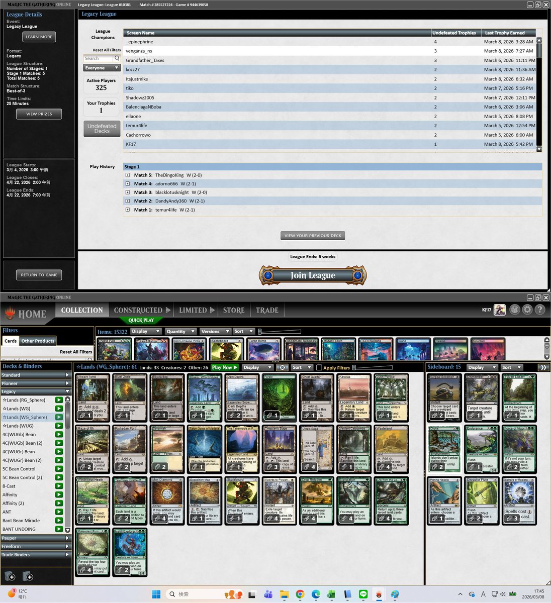The height and width of the screenshot is (603, 551).
Task: Click Reset All Filters in collection filters
Action: coord(76,352)
